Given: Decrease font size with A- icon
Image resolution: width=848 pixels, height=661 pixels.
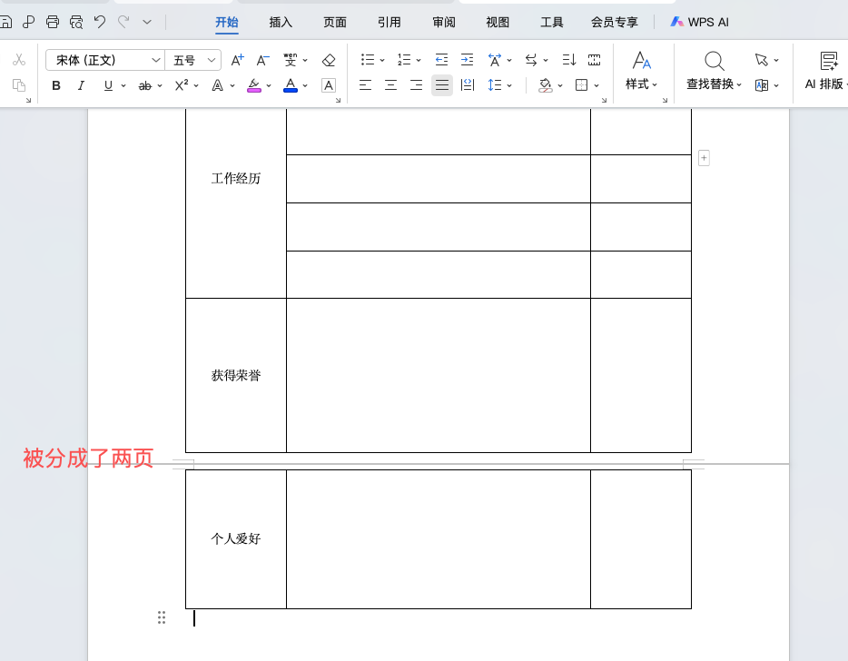Looking at the screenshot, I should point(262,60).
